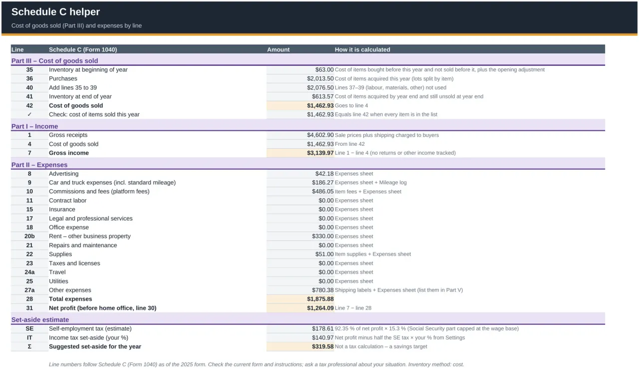Click the Total expenses amount $1,875.88
The width and height of the screenshot is (639, 369).
click(300, 300)
